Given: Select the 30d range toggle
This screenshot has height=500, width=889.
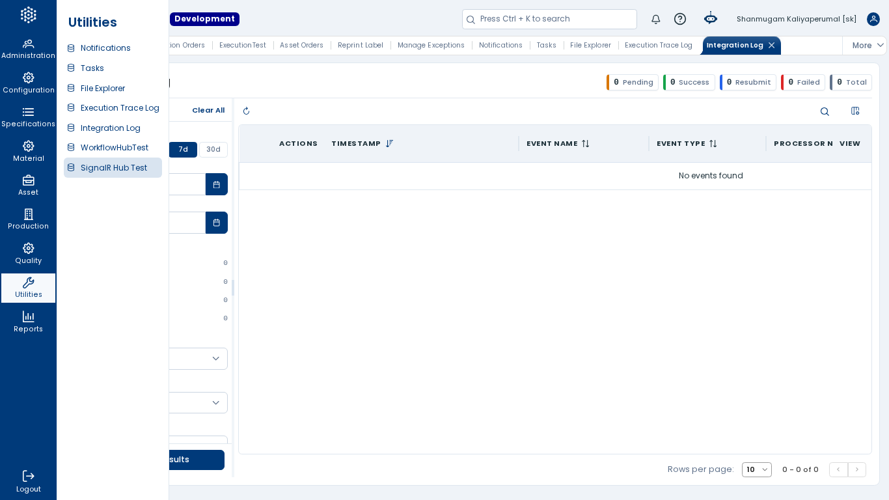Looking at the screenshot, I should click(x=213, y=150).
